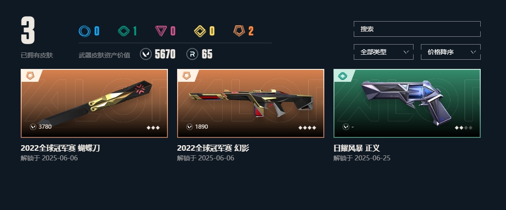Click the 2022全球冠军赛 幻影 title text
Viewport: 506px width, 210px height.
click(213, 148)
